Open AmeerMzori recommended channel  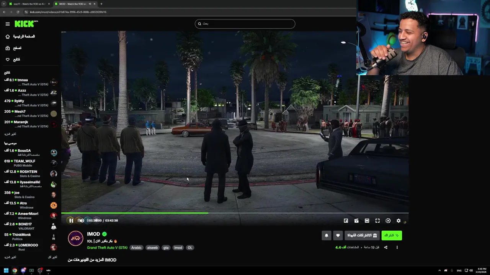click(31, 215)
